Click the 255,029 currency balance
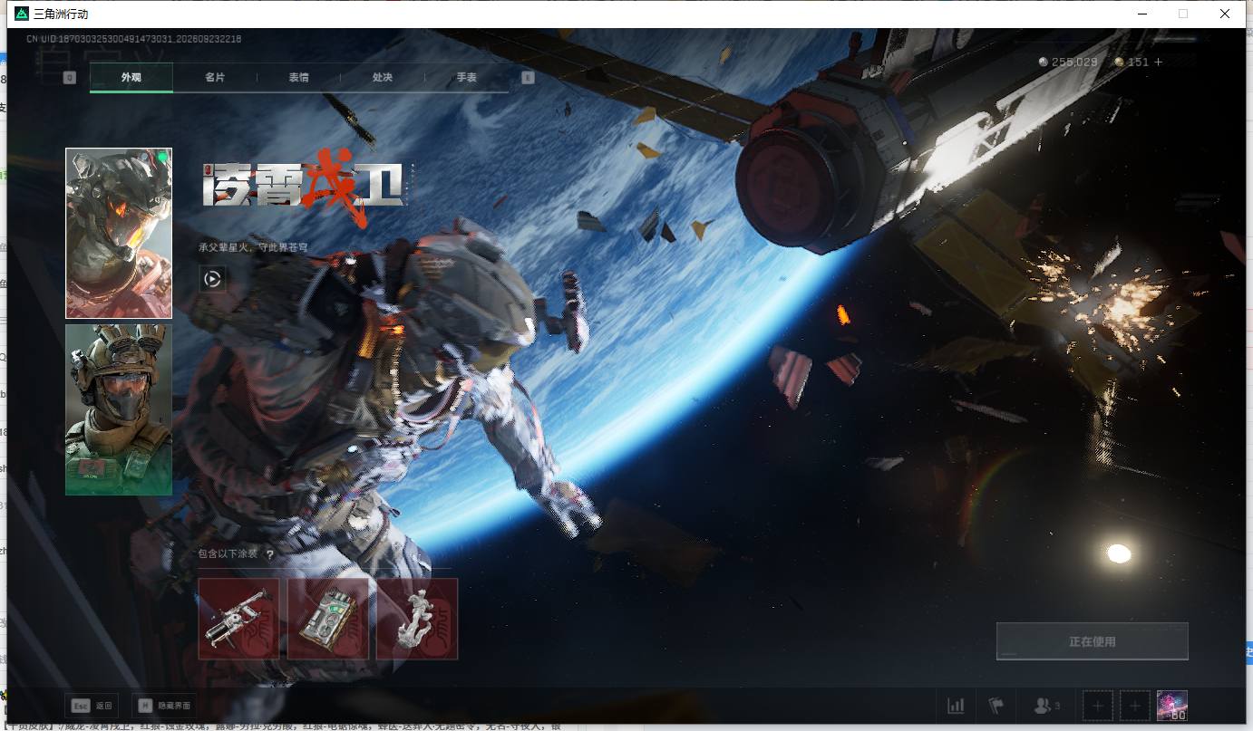Screen dimensions: 1253x731 1068,62
